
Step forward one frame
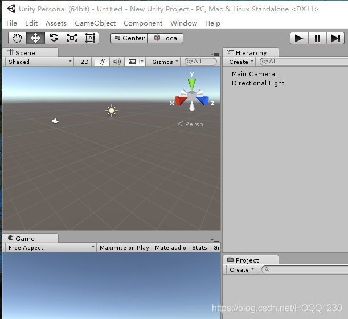[335, 38]
